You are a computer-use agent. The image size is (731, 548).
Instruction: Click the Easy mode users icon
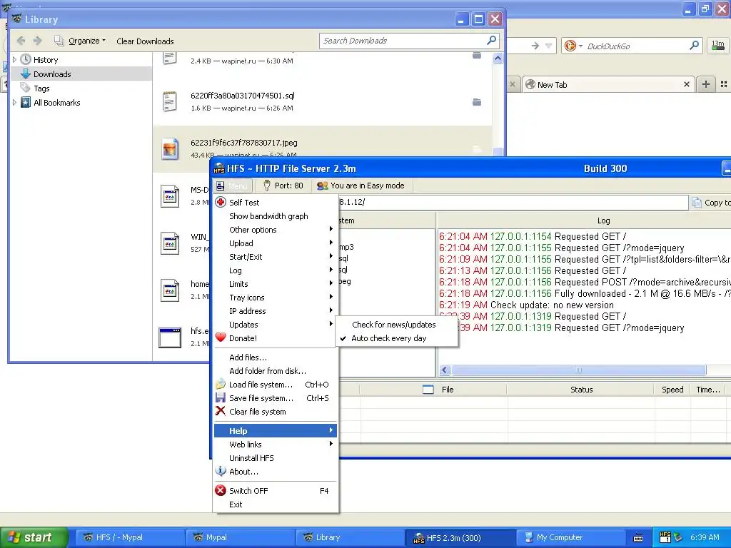coord(322,186)
